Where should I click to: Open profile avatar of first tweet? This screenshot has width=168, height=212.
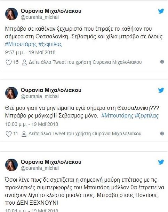point(11,14)
